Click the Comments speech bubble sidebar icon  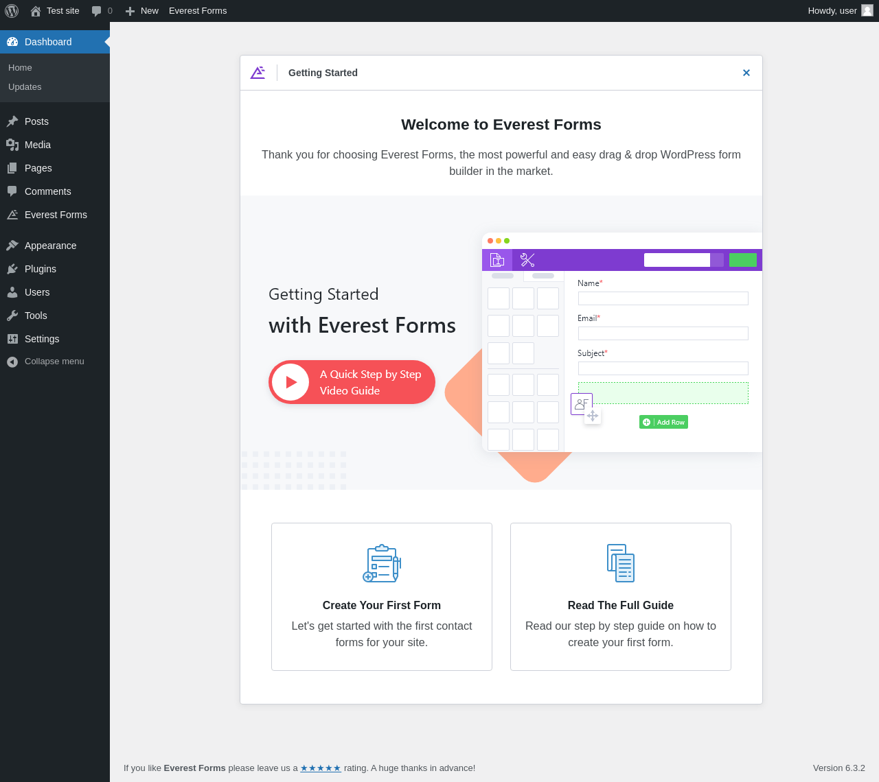12,191
